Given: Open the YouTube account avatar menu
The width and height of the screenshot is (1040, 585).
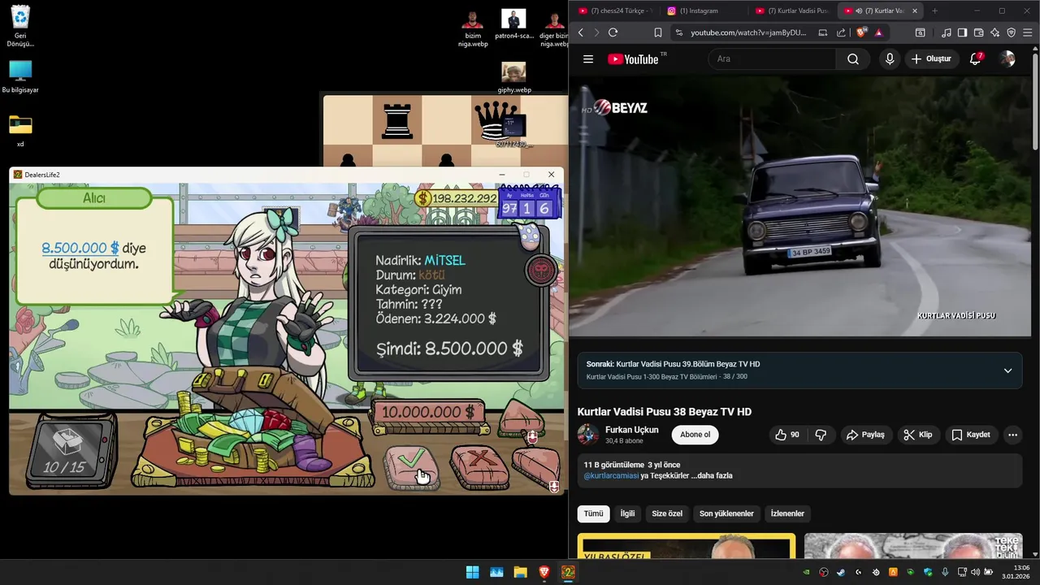Looking at the screenshot, I should tap(1007, 59).
